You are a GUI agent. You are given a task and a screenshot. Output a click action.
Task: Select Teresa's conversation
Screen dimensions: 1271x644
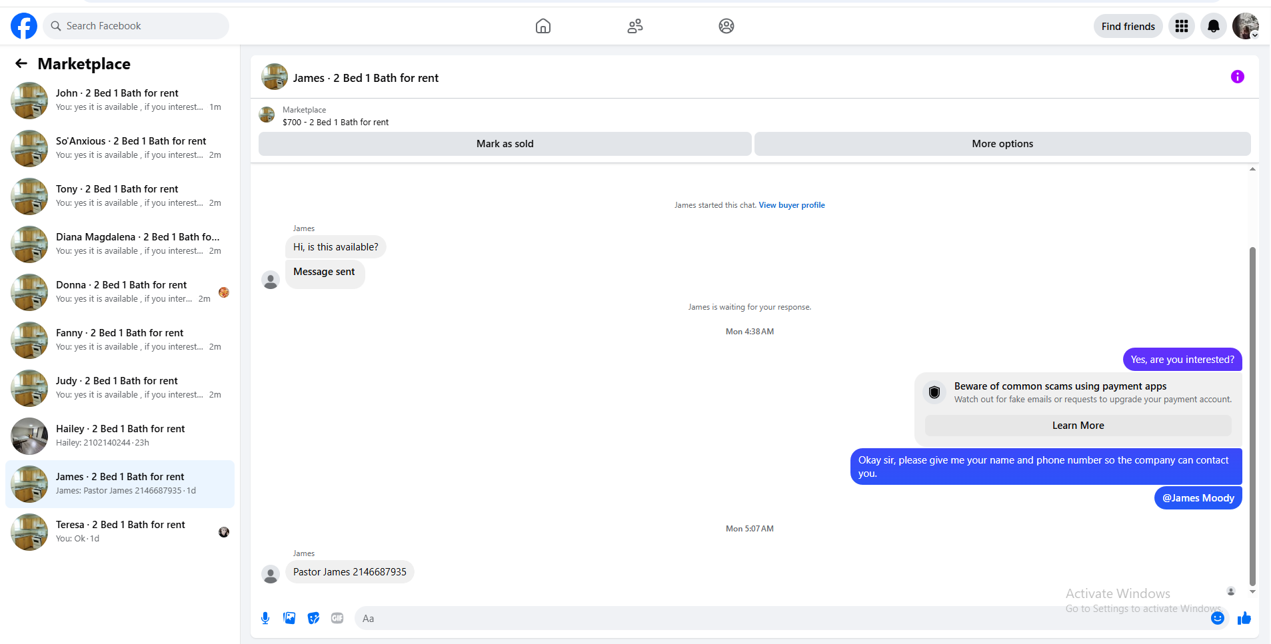[x=120, y=532]
